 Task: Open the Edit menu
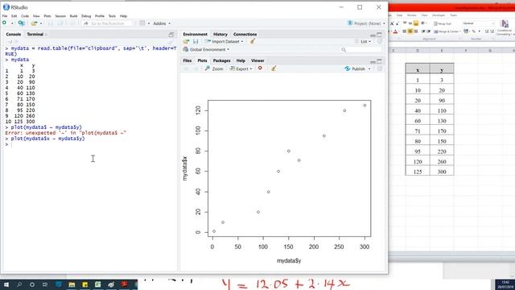[14, 16]
